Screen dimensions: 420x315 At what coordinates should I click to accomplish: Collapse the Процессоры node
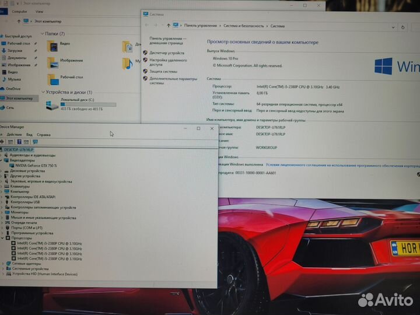2,238
